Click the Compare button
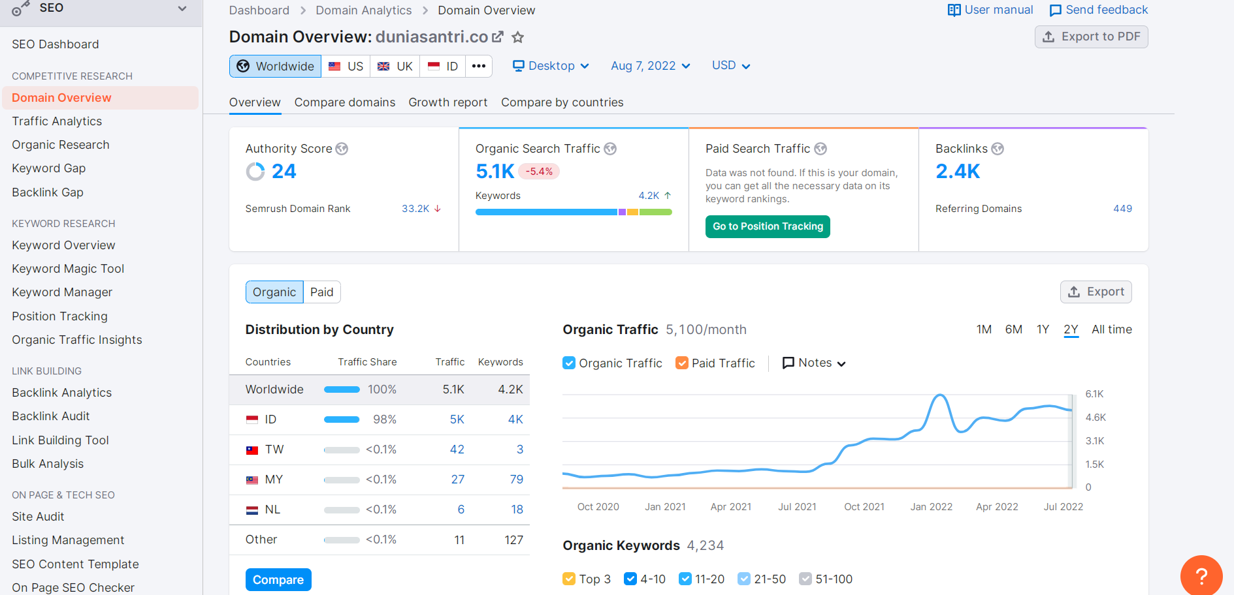The image size is (1234, 595). pyautogui.click(x=278, y=580)
